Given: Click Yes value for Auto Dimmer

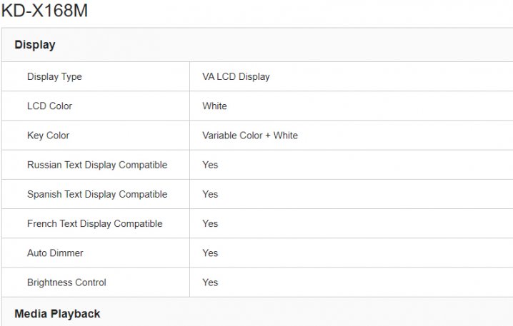Looking at the screenshot, I should tap(210, 253).
